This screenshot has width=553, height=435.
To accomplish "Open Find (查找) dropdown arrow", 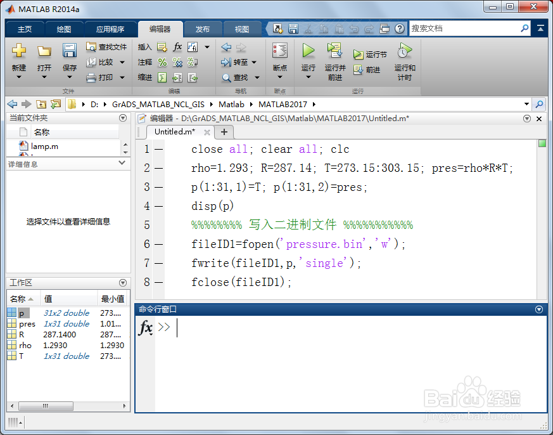I will (257, 77).
